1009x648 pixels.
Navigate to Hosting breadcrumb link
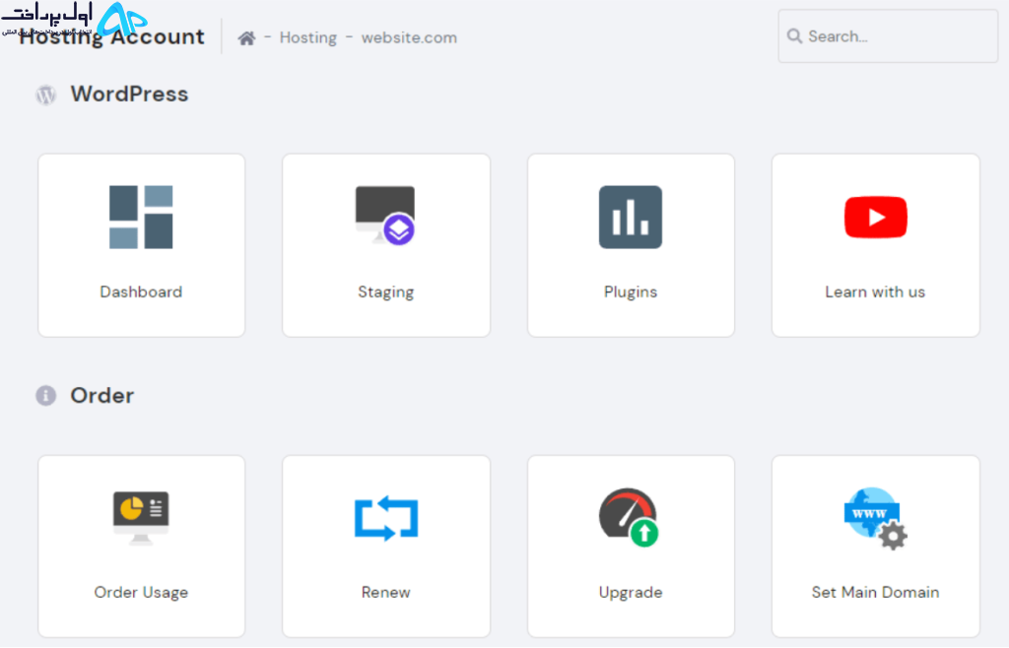click(x=308, y=38)
